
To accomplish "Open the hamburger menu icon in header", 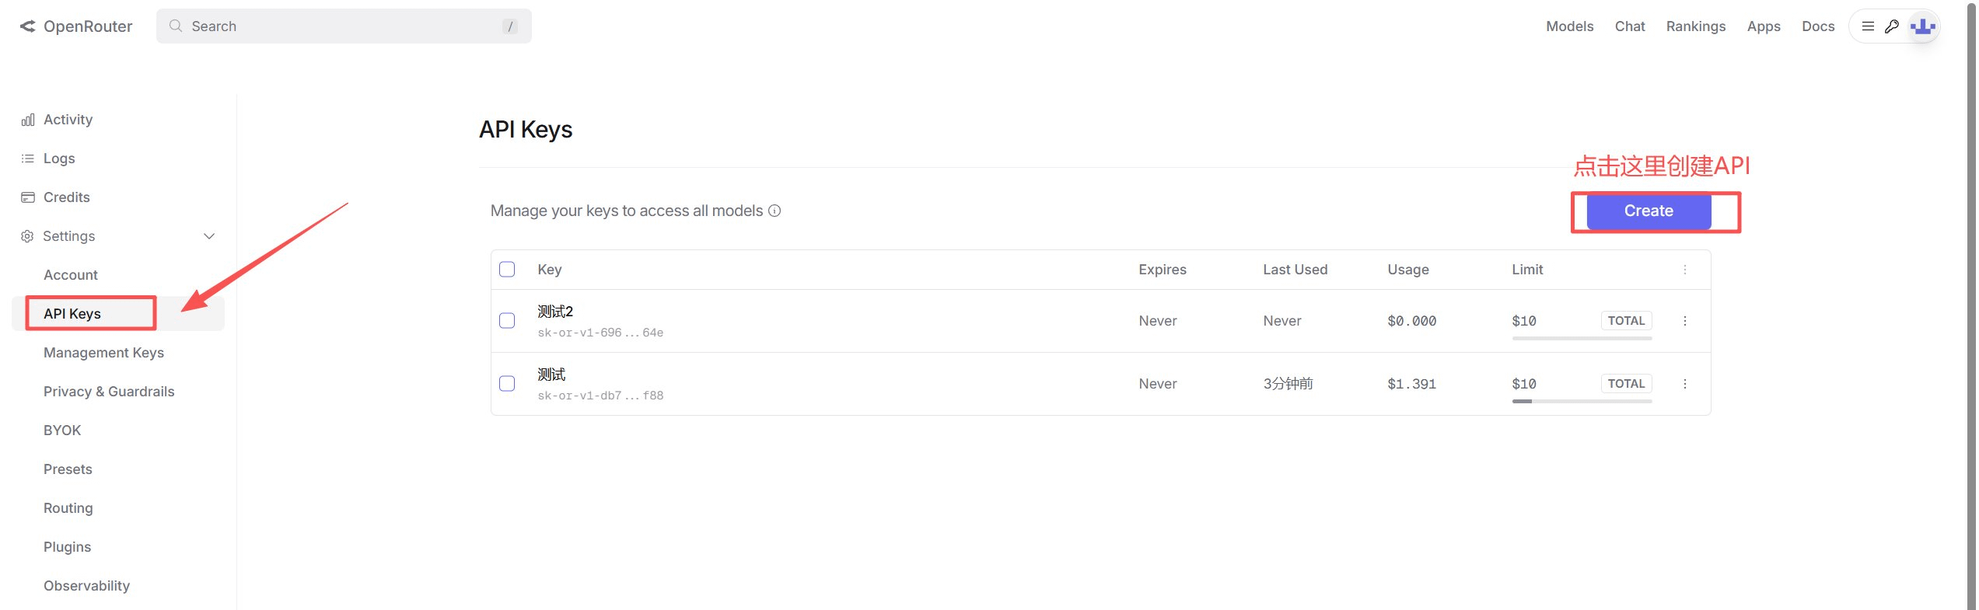I will click(x=1868, y=26).
